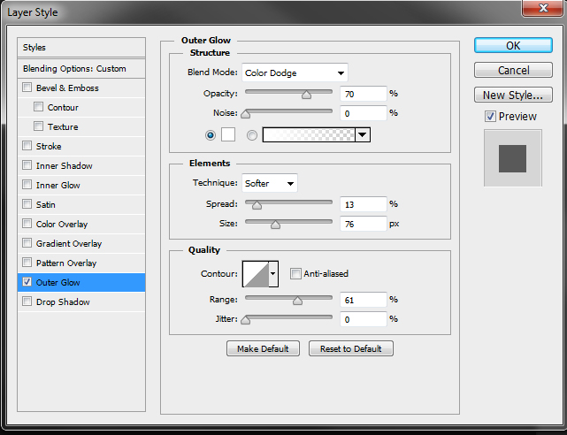Open the gradient picker dropdown arrow
Viewport: 567px width, 435px height.
[363, 134]
